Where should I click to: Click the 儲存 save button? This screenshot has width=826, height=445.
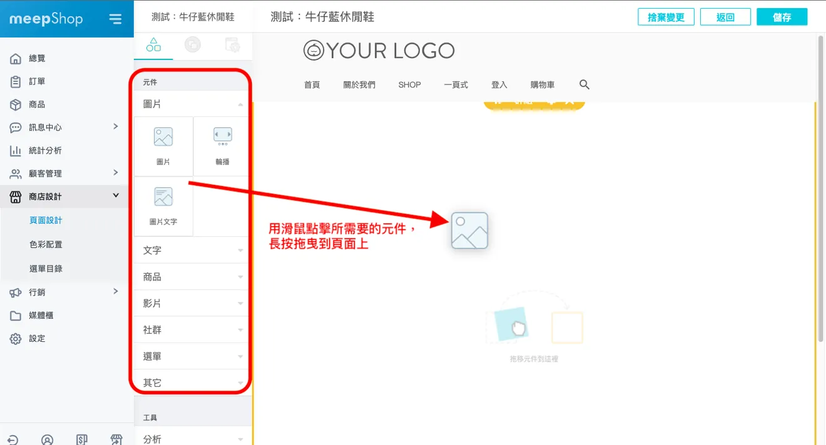click(x=782, y=17)
